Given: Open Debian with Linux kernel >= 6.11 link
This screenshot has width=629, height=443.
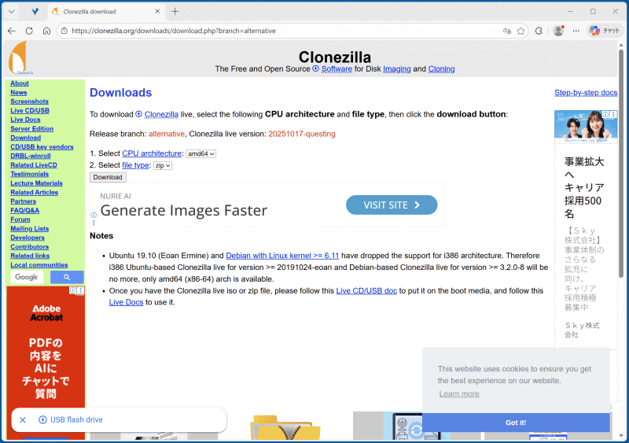Looking at the screenshot, I should 282,256.
